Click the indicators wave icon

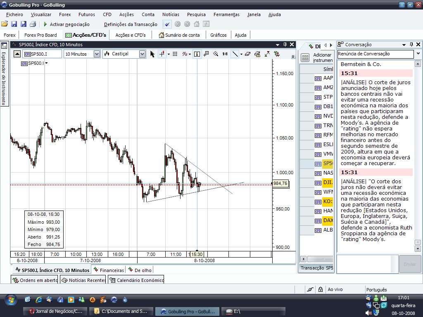pos(185,54)
